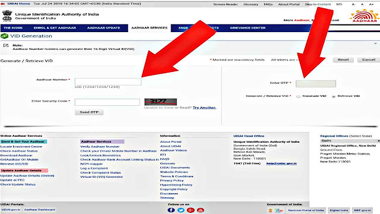This screenshot has width=380, height=214.
Task: Open the FAQS navigation menu item
Action: 183,28
